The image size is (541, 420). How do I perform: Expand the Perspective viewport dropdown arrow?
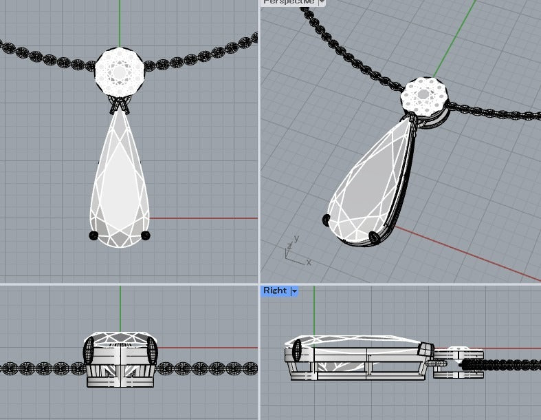coord(322,2)
